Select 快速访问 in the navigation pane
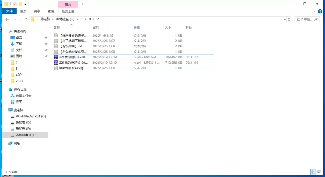The height and width of the screenshot is (177, 325). 20,31
